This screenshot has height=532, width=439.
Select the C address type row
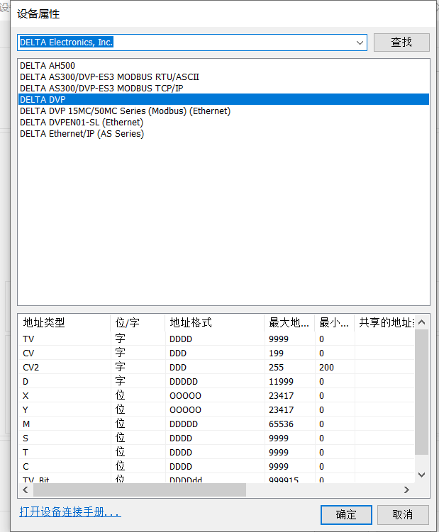pos(216,467)
